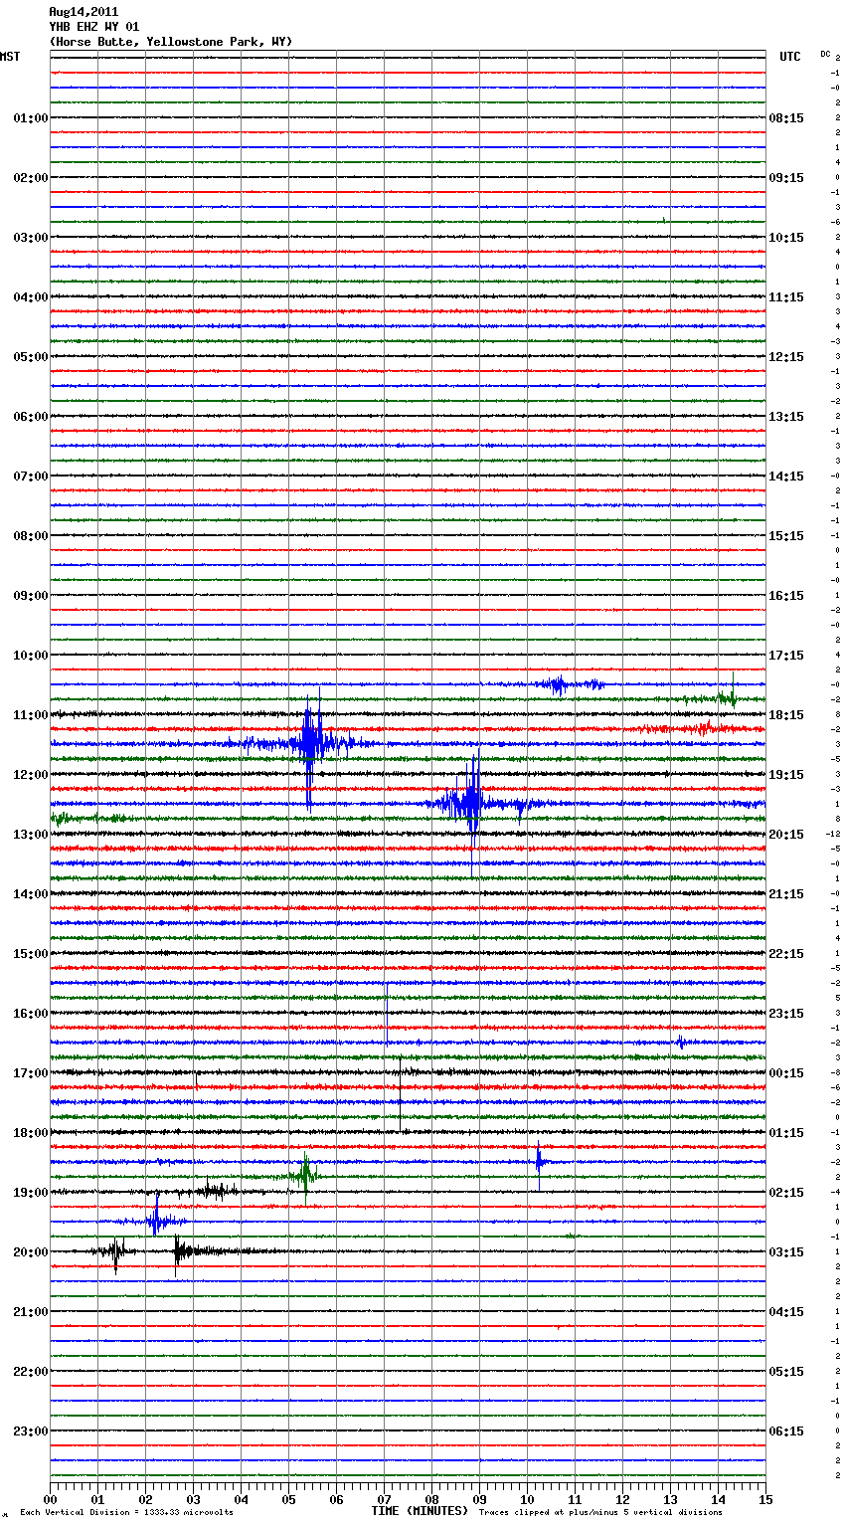Click '(Horse Butte, Yellowstone Park, WY)' caption
The width and height of the screenshot is (845, 1526).
[171, 42]
